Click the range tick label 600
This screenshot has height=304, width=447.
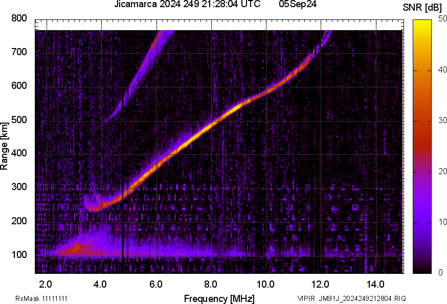19,86
